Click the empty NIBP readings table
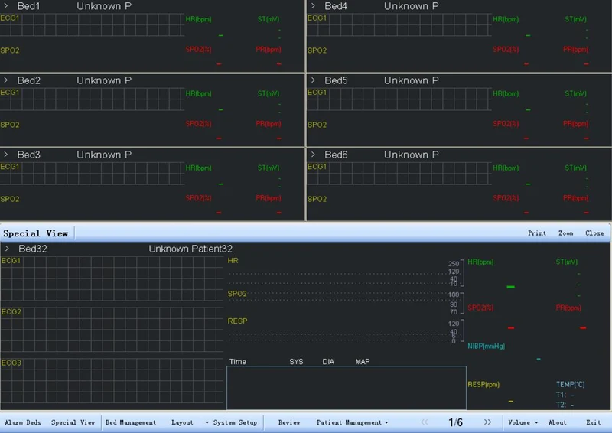Viewport: 612px width, 433px height. (347, 388)
